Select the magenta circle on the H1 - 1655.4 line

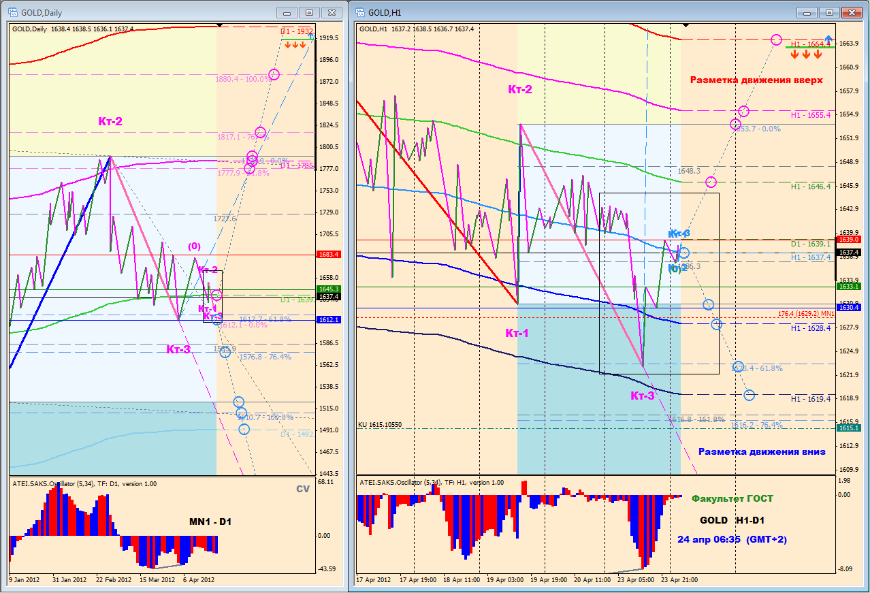[x=743, y=111]
